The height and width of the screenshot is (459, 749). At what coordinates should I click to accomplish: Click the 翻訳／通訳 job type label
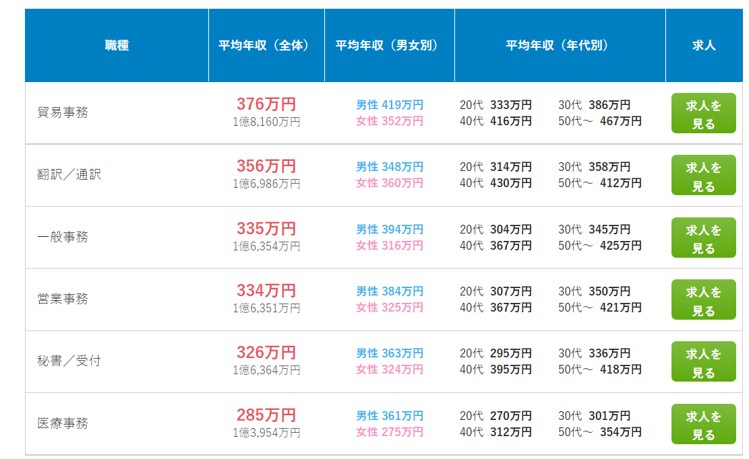69,175
